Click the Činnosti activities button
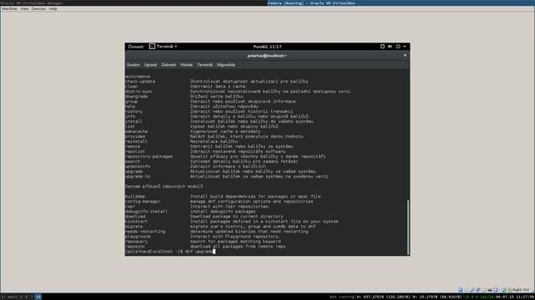Screen dimensions: 535x300 pos(135,47)
